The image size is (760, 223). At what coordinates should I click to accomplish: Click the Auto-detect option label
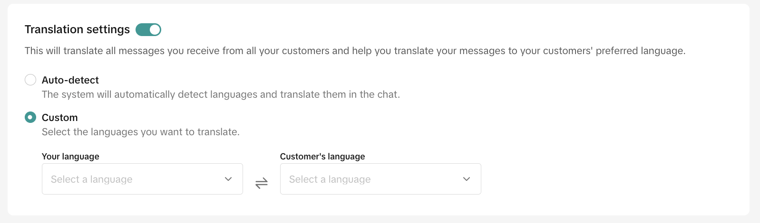pos(70,80)
